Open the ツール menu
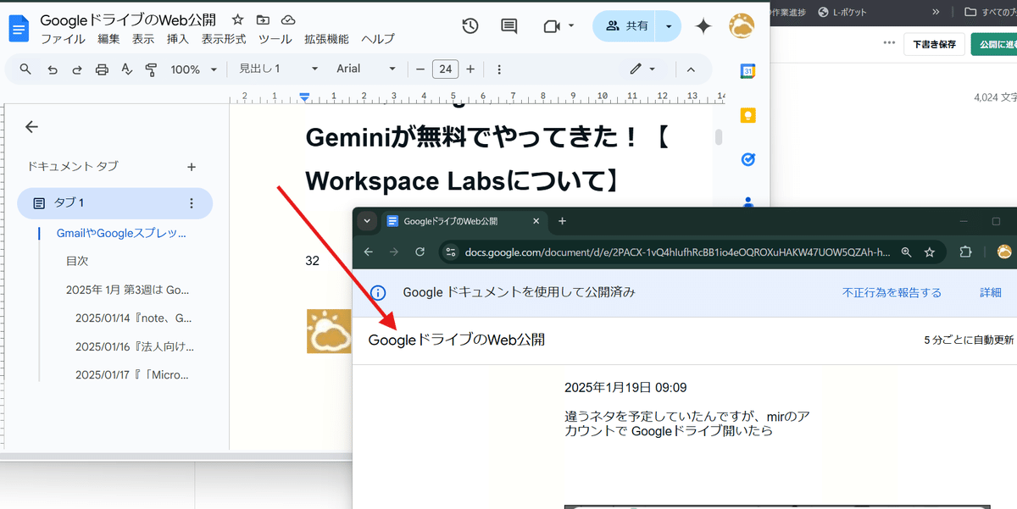 [275, 39]
